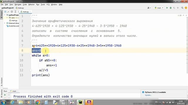Place cursor on print(ans) line
This screenshot has width=188, height=105.
click(41, 75)
